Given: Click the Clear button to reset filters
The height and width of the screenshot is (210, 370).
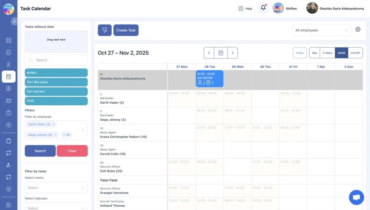Looking at the screenshot, I should [72, 151].
